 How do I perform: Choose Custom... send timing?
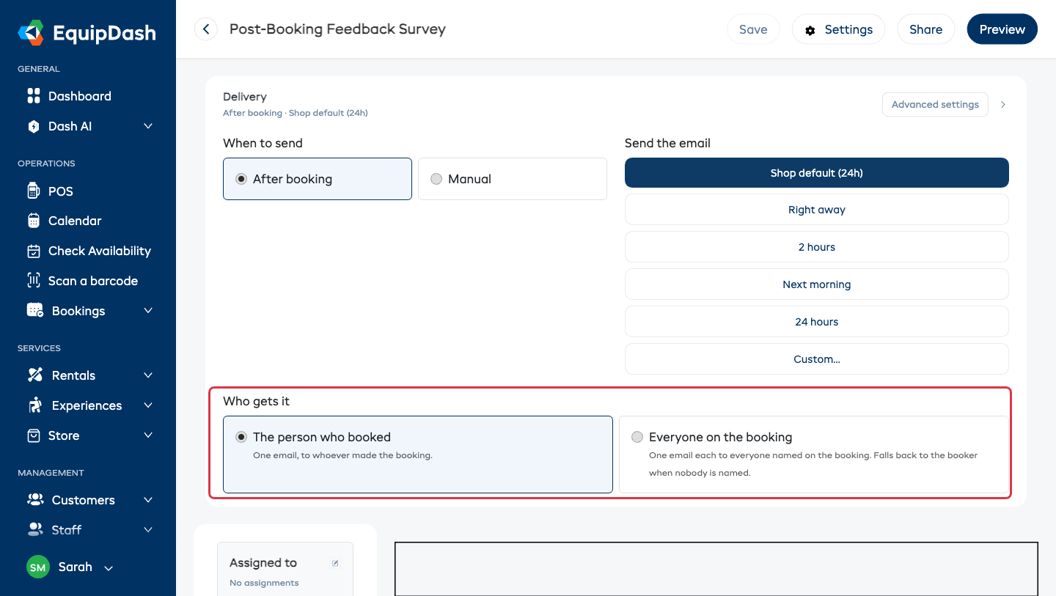click(817, 359)
